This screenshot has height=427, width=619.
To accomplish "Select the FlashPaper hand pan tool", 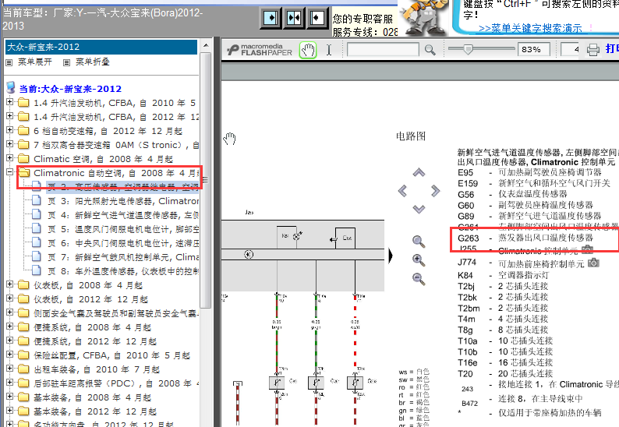I will [x=308, y=50].
